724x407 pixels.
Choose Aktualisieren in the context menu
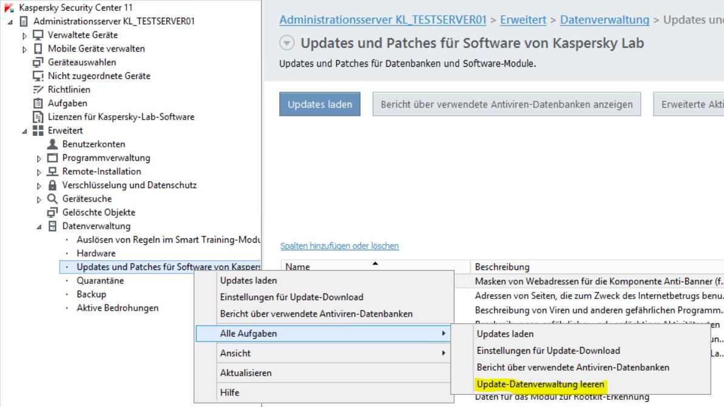click(x=323, y=373)
